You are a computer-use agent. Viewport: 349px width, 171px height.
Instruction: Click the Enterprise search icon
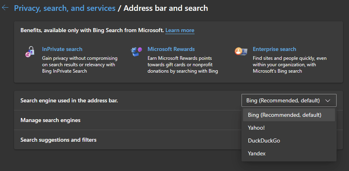[x=241, y=52]
